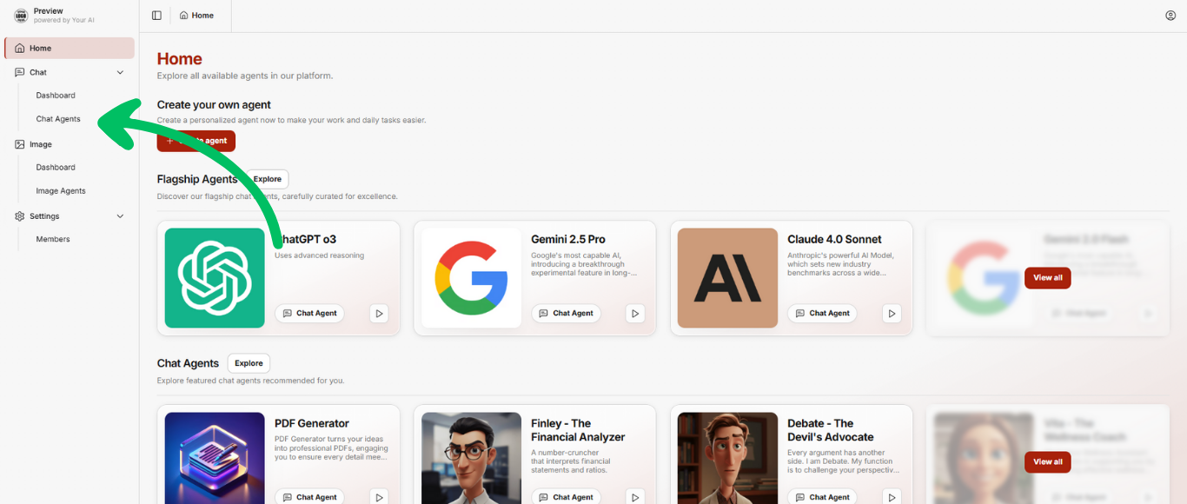Open the PDF Generator thumbnail

click(x=215, y=458)
